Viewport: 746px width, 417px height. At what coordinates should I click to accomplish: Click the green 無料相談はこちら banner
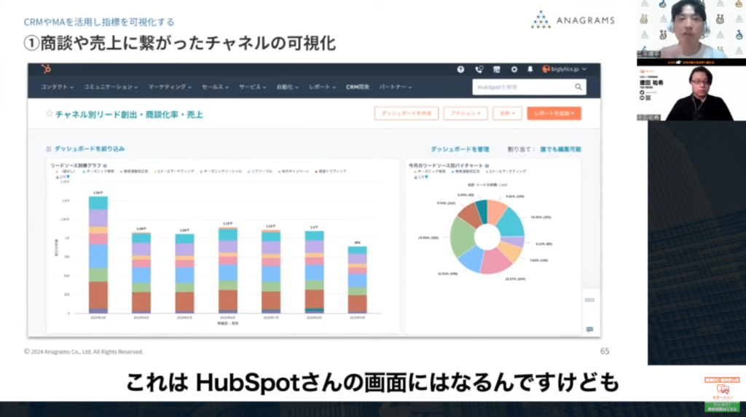click(722, 407)
